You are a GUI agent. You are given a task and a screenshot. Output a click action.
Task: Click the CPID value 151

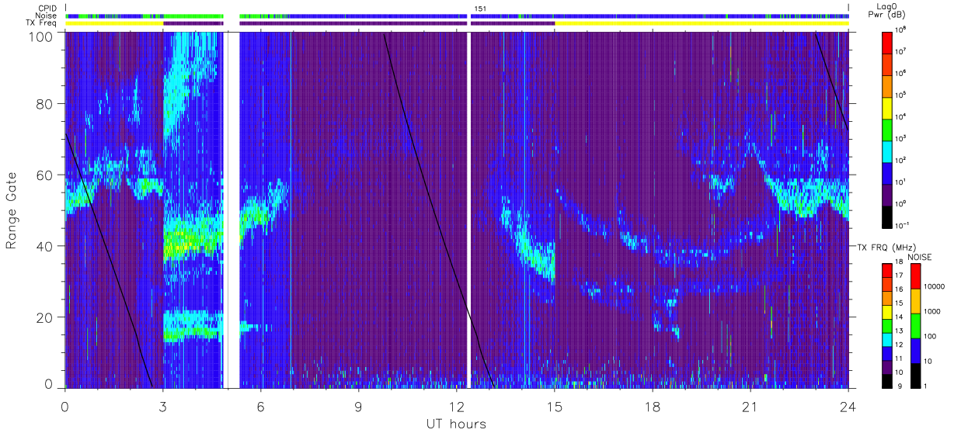(x=479, y=9)
